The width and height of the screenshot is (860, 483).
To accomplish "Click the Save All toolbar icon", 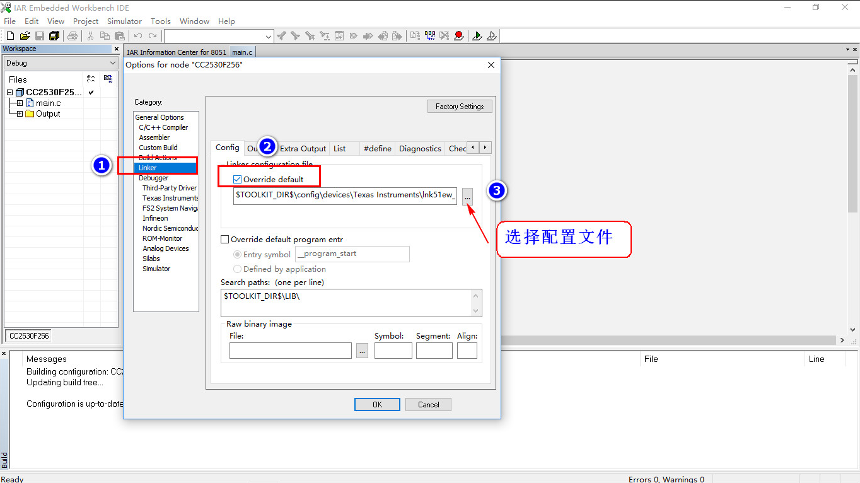I will click(54, 35).
